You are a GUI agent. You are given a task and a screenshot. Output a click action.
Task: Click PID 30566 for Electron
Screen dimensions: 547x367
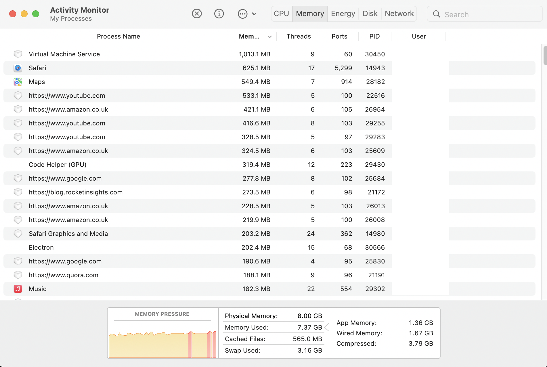click(375, 247)
